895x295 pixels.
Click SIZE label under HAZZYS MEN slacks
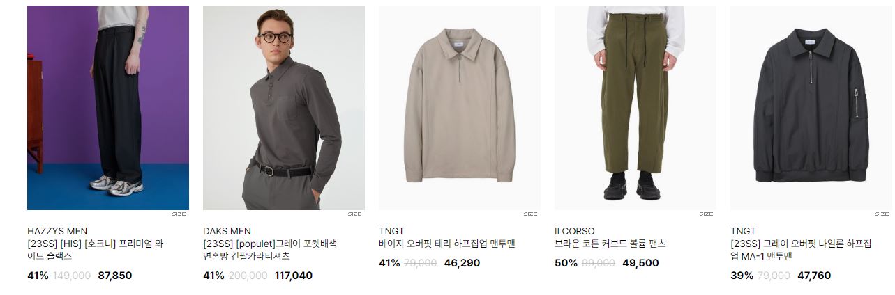click(179, 214)
